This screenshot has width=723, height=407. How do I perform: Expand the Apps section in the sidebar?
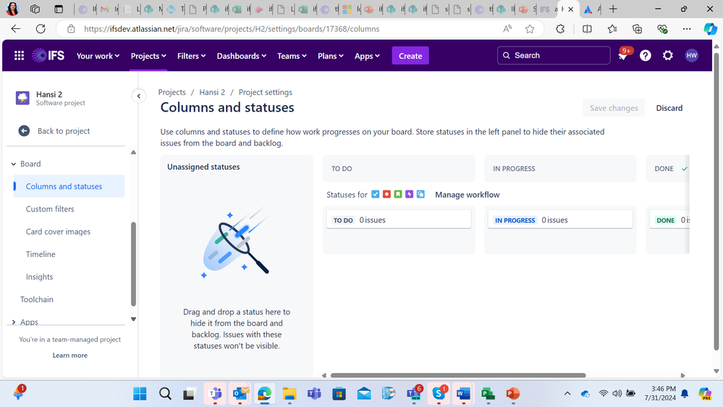(x=14, y=322)
